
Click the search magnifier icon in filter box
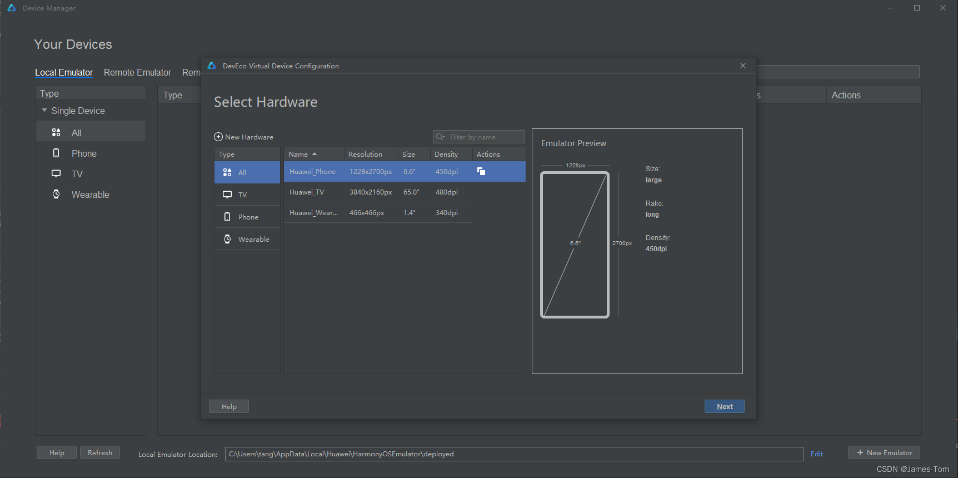click(x=441, y=137)
